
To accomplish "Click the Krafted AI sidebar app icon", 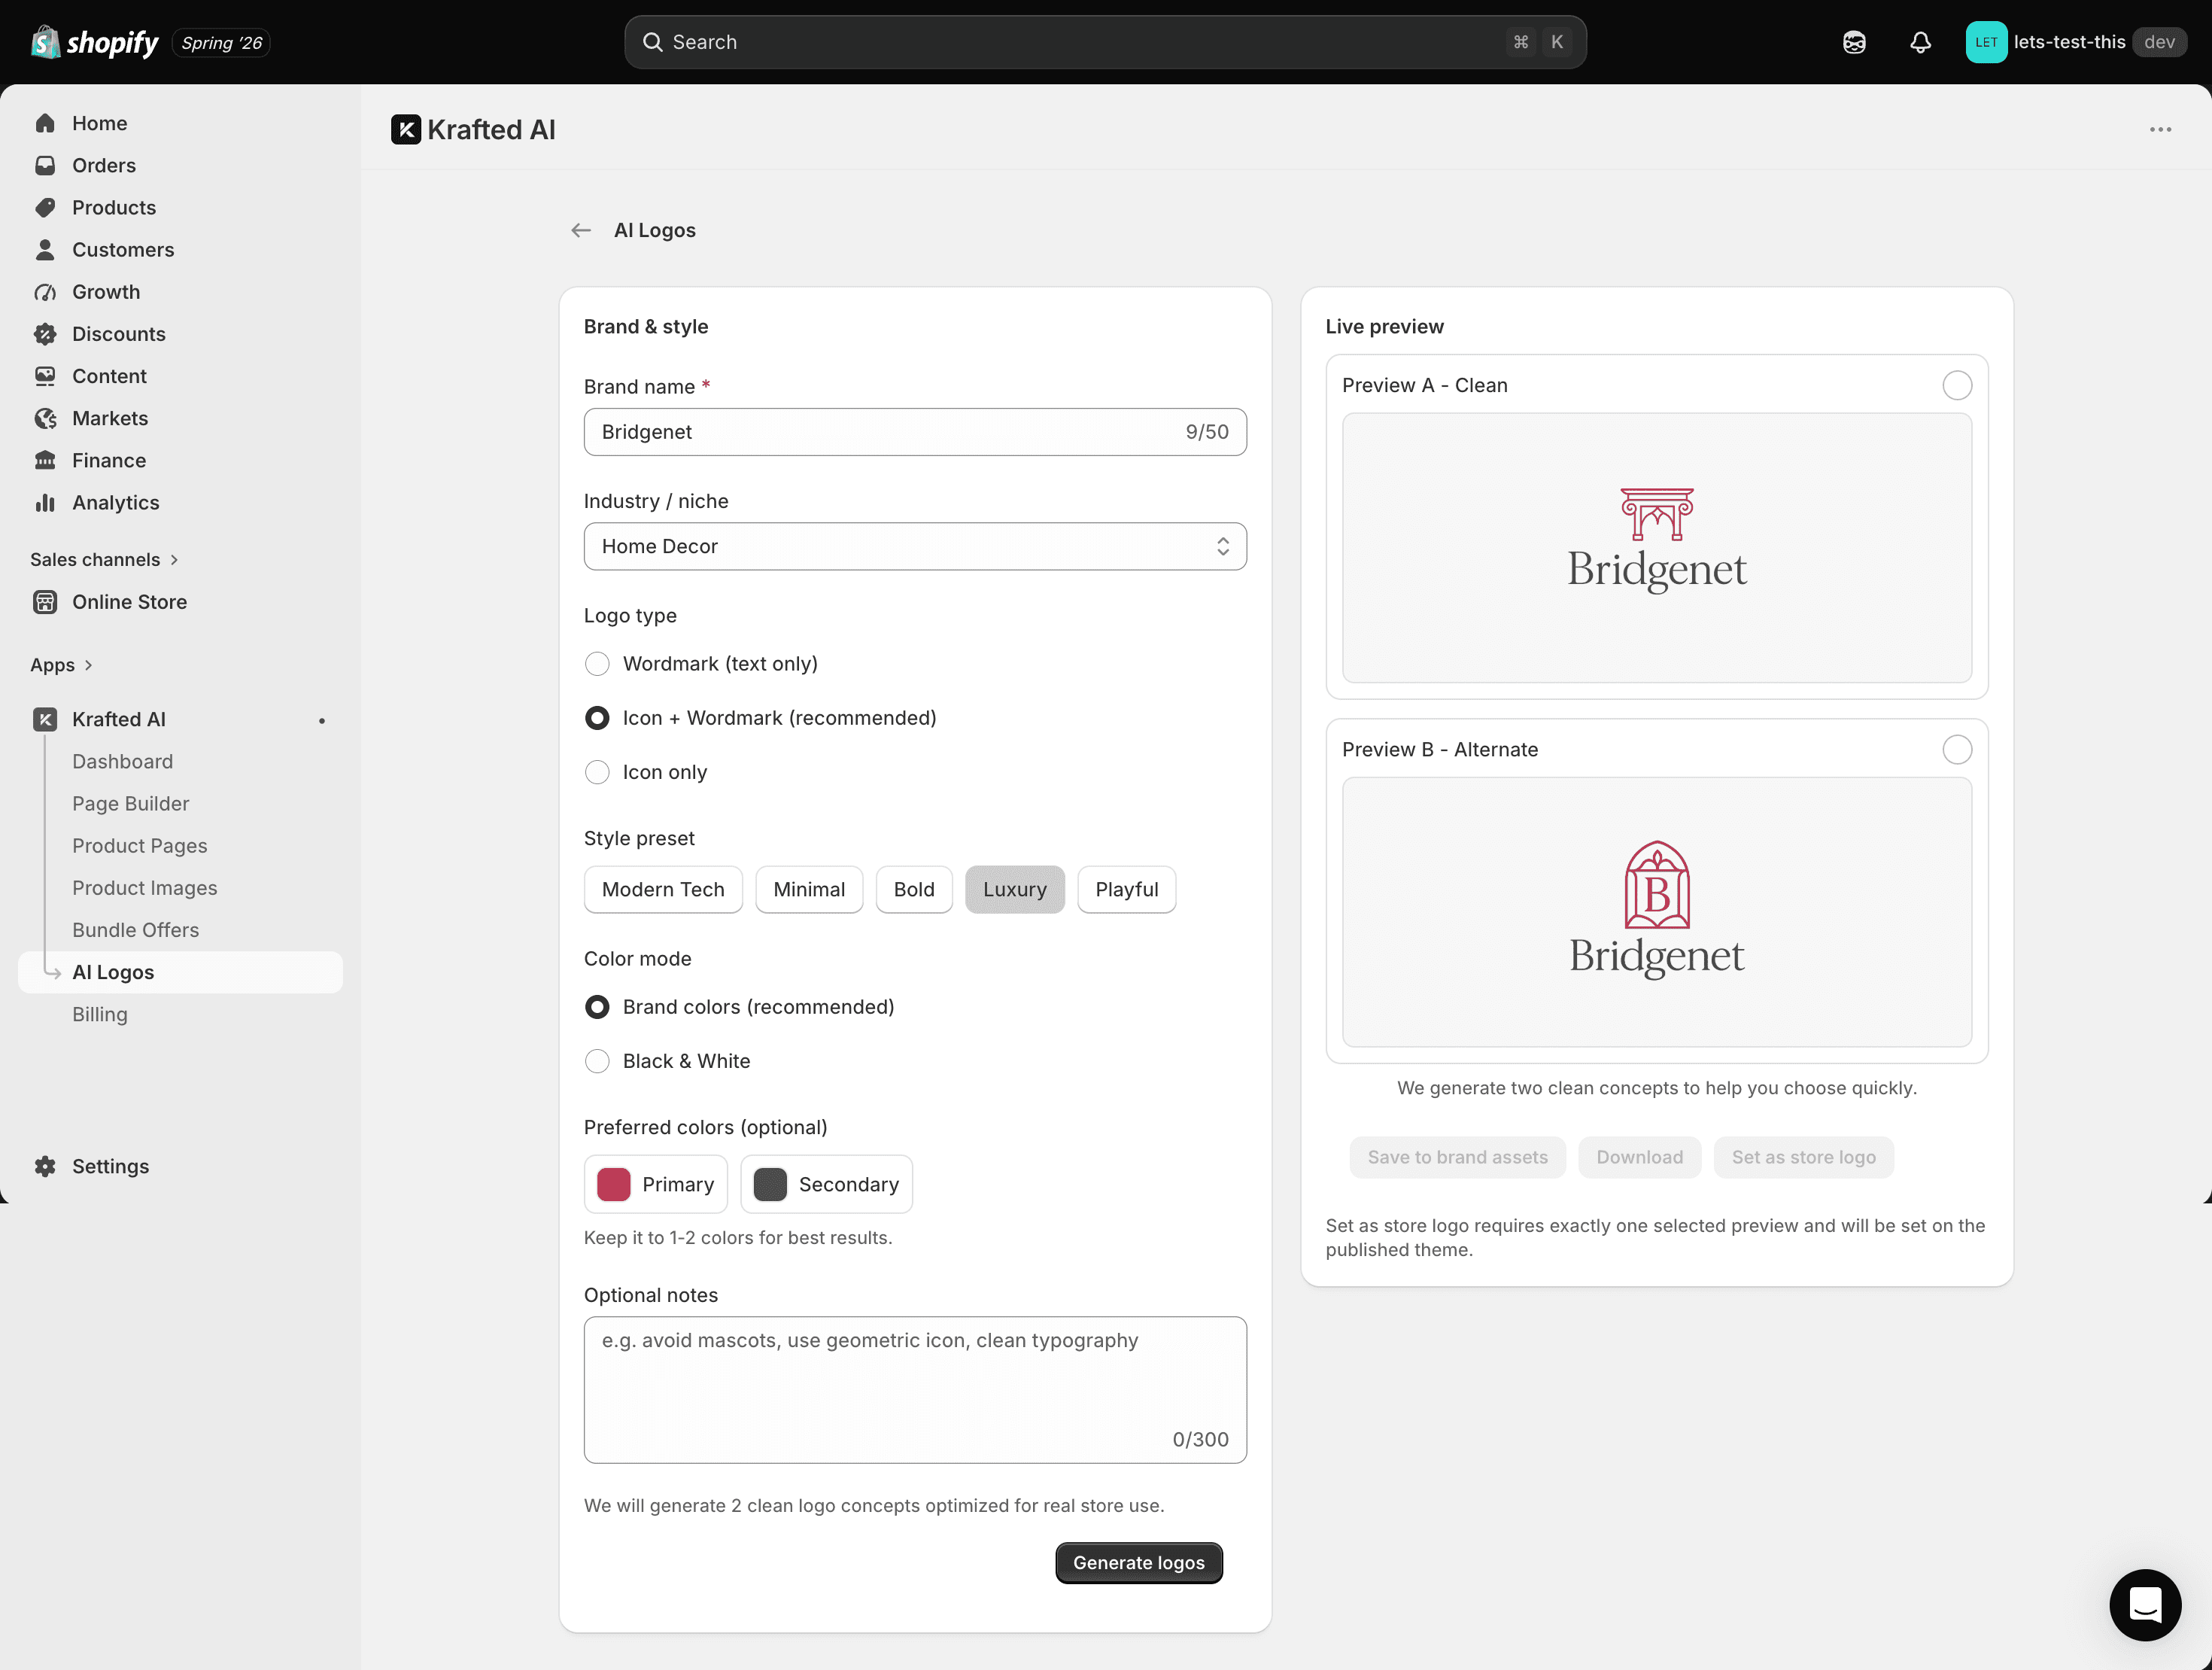I will tap(45, 719).
